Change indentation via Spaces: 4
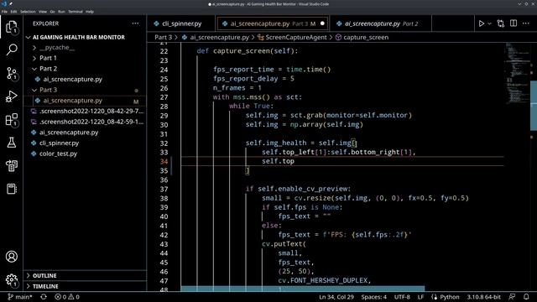Image resolution: width=537 pixels, height=302 pixels. click(373, 297)
